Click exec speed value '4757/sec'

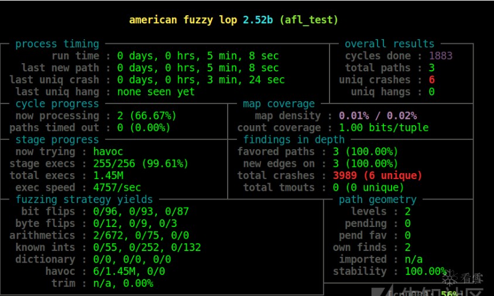117,187
